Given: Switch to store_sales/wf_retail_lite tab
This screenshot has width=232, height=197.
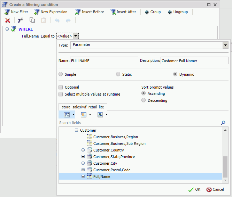Looking at the screenshot, I should click(83, 107).
